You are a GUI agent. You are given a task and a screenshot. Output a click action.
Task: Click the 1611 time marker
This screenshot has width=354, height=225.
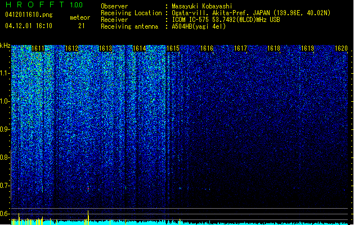click(38, 48)
